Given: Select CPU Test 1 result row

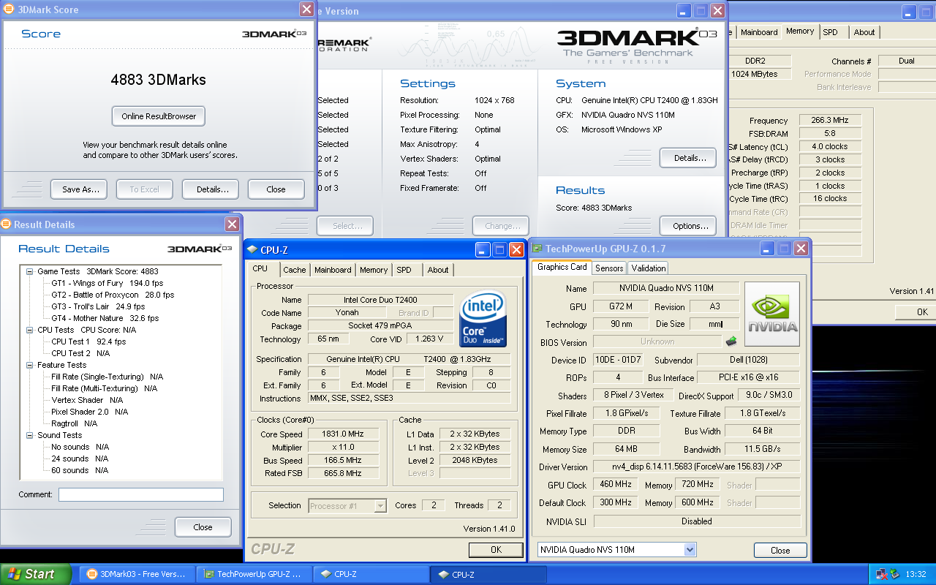Looking at the screenshot, I should (x=88, y=341).
